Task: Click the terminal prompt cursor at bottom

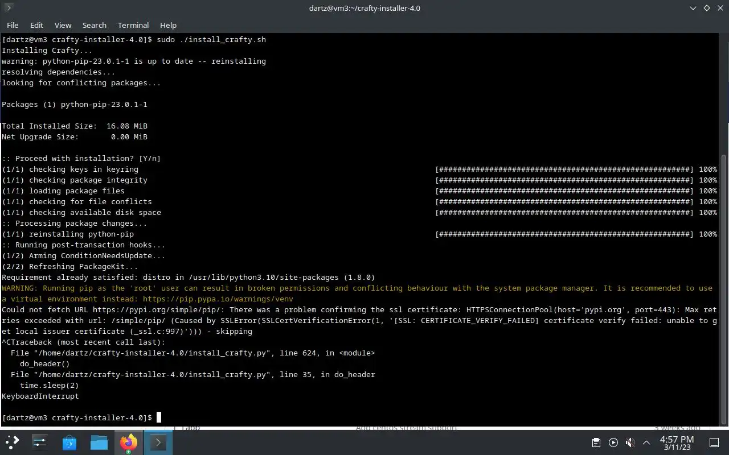Action: (159, 417)
